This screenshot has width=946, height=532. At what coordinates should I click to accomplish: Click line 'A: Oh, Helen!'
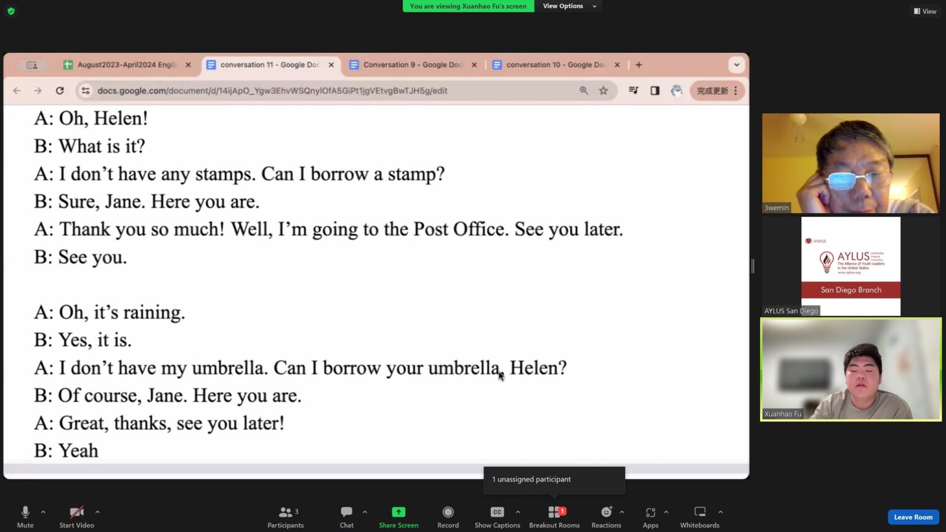(x=91, y=118)
